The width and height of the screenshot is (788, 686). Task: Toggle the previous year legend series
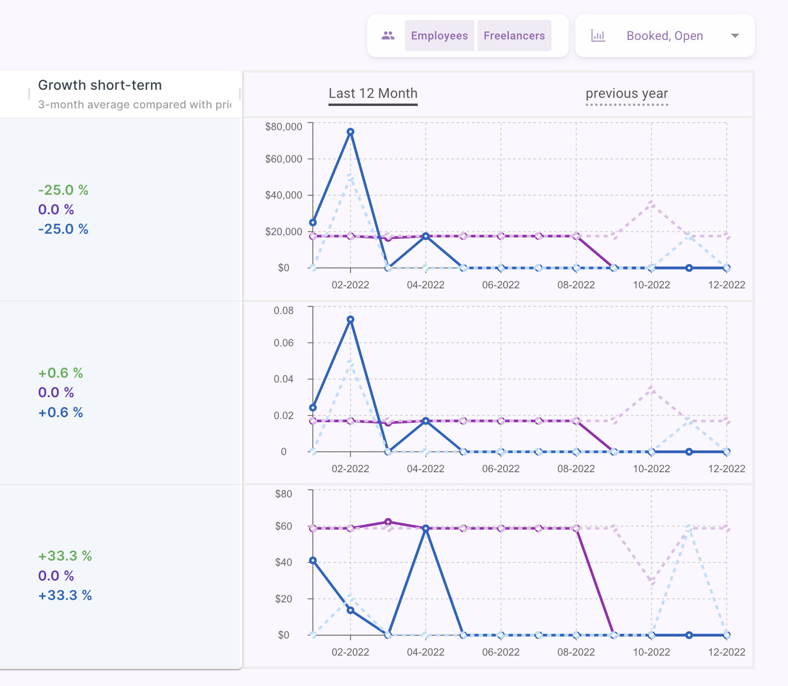(x=627, y=94)
